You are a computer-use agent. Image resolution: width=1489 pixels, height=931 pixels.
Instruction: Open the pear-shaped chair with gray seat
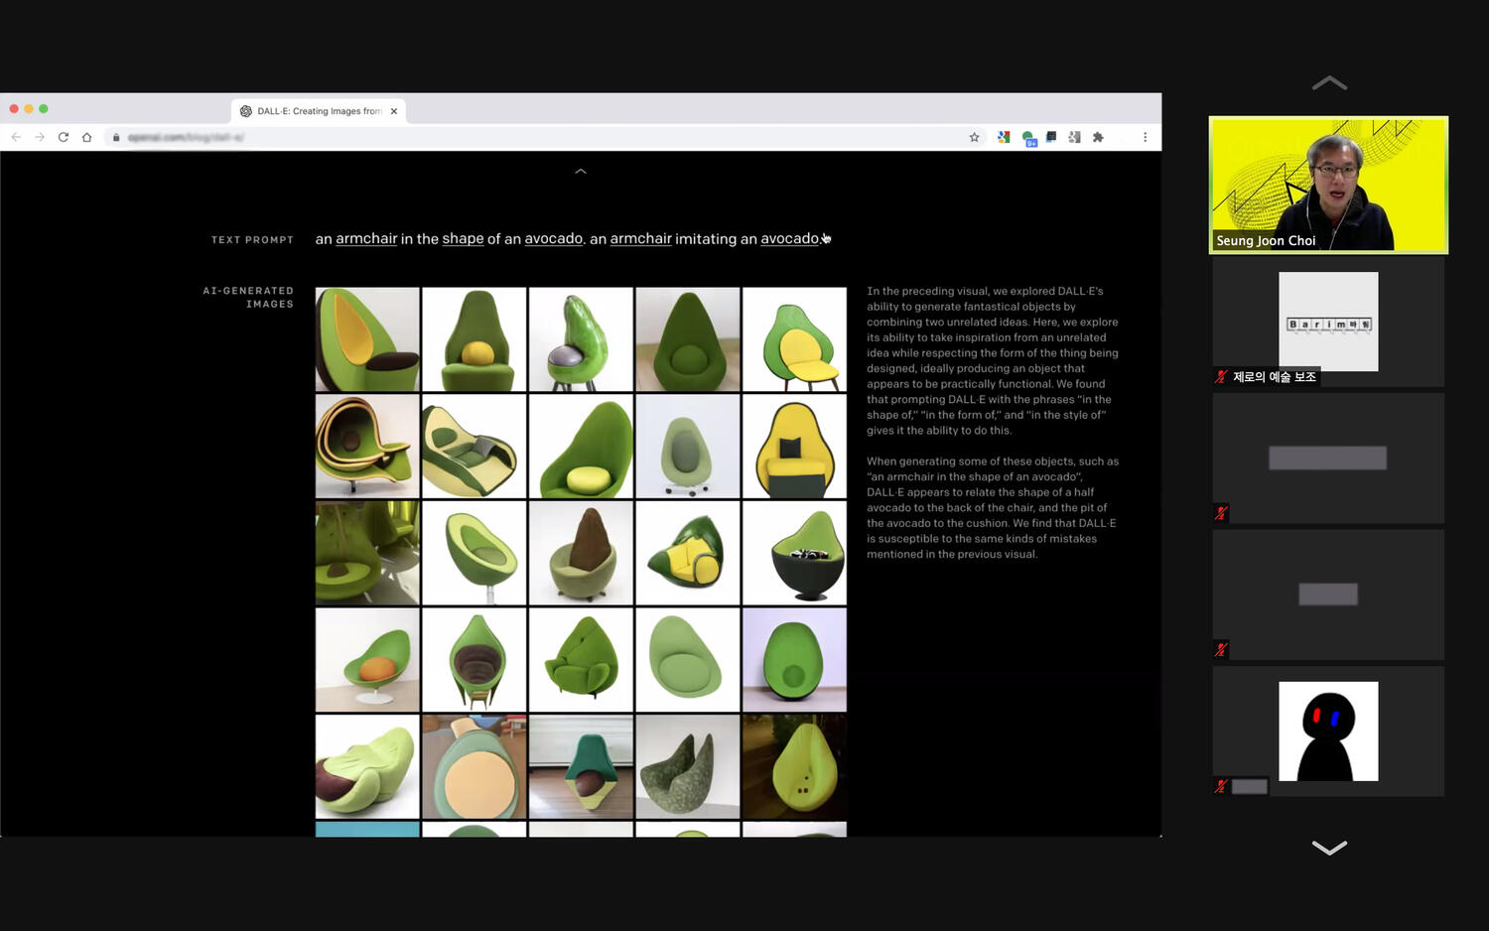point(581,339)
